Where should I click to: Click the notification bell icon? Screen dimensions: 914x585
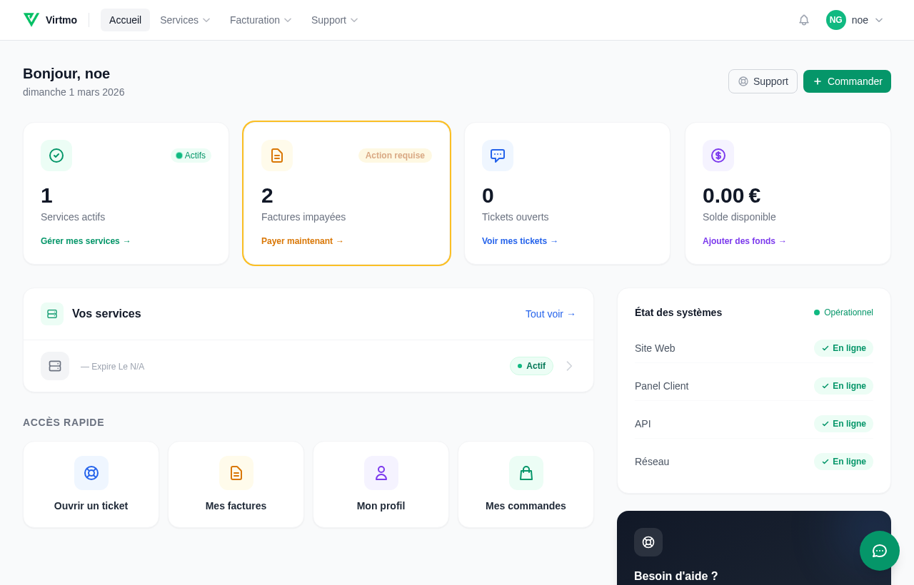(803, 20)
